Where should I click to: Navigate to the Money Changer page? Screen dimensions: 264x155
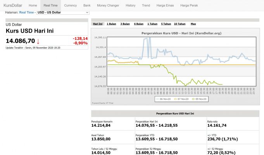pos(108,5)
